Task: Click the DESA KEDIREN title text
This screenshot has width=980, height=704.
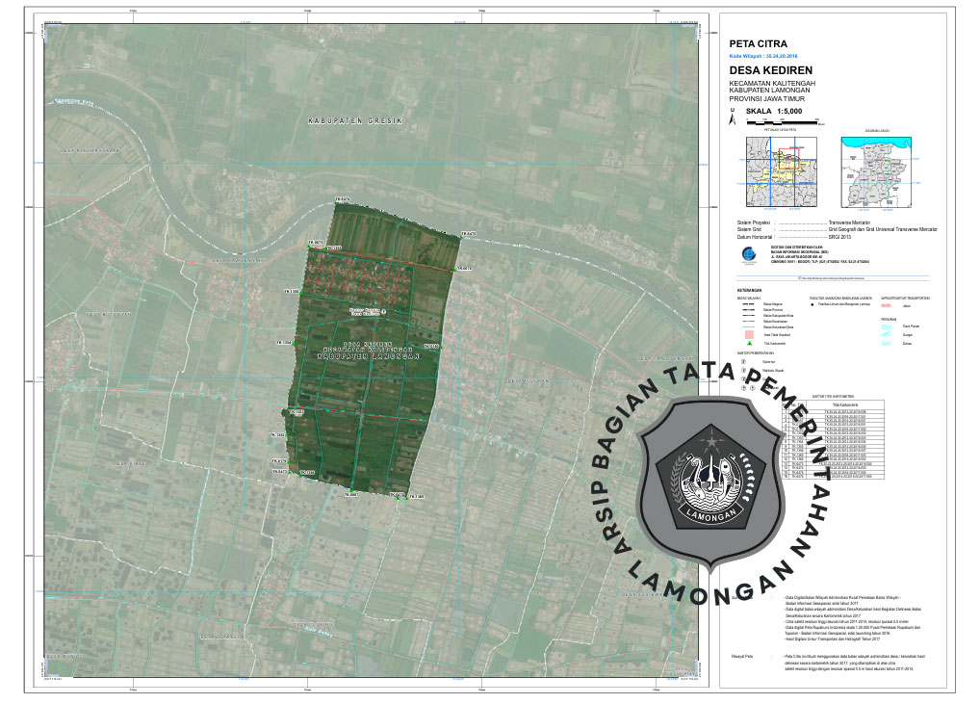Action: (771, 71)
